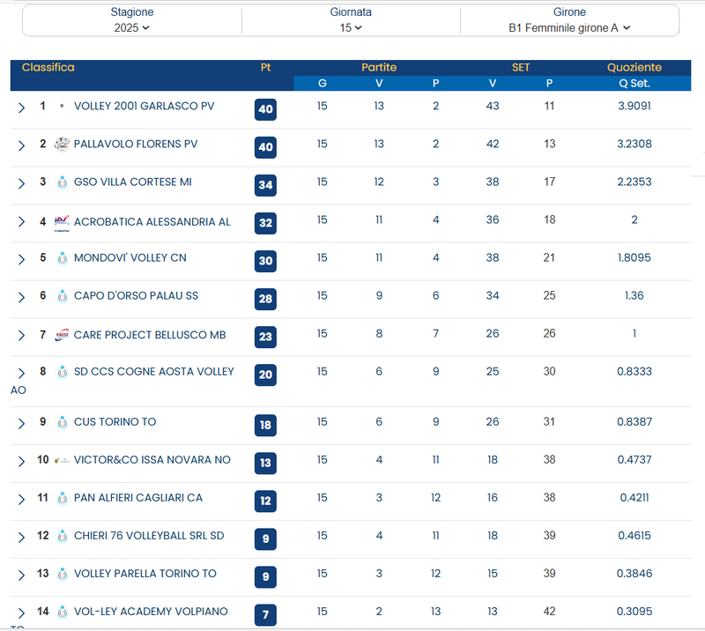This screenshot has height=631, width=705.
Task: Click GSO Villa Cortese team logo
Action: tap(62, 182)
